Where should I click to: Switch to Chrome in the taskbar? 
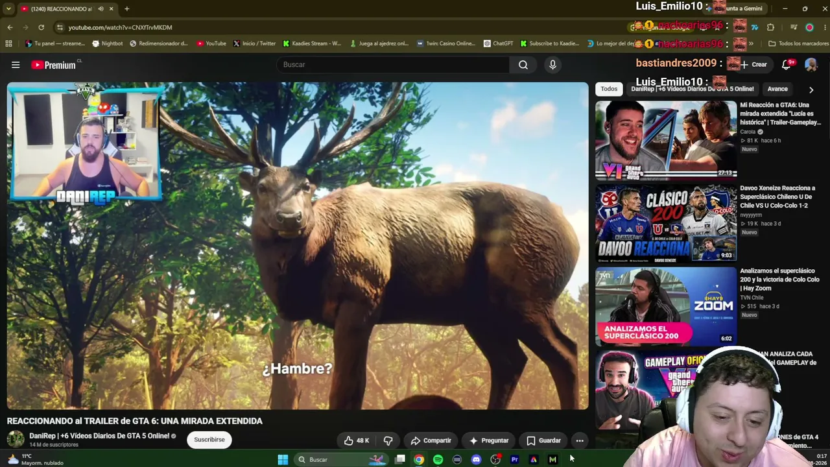419,459
